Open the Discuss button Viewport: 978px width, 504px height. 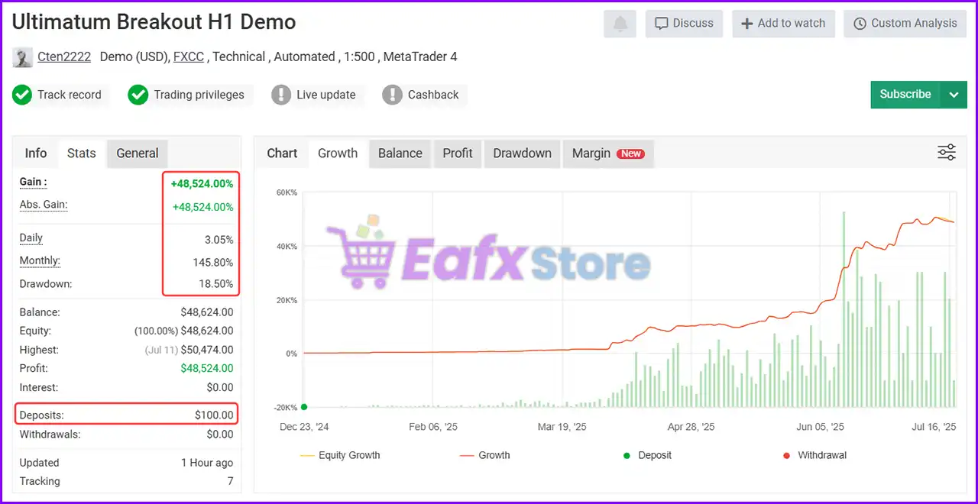[x=685, y=24]
